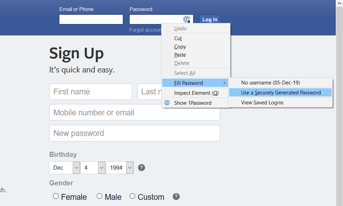Open the Gender help question mark icon

pyautogui.click(x=176, y=197)
